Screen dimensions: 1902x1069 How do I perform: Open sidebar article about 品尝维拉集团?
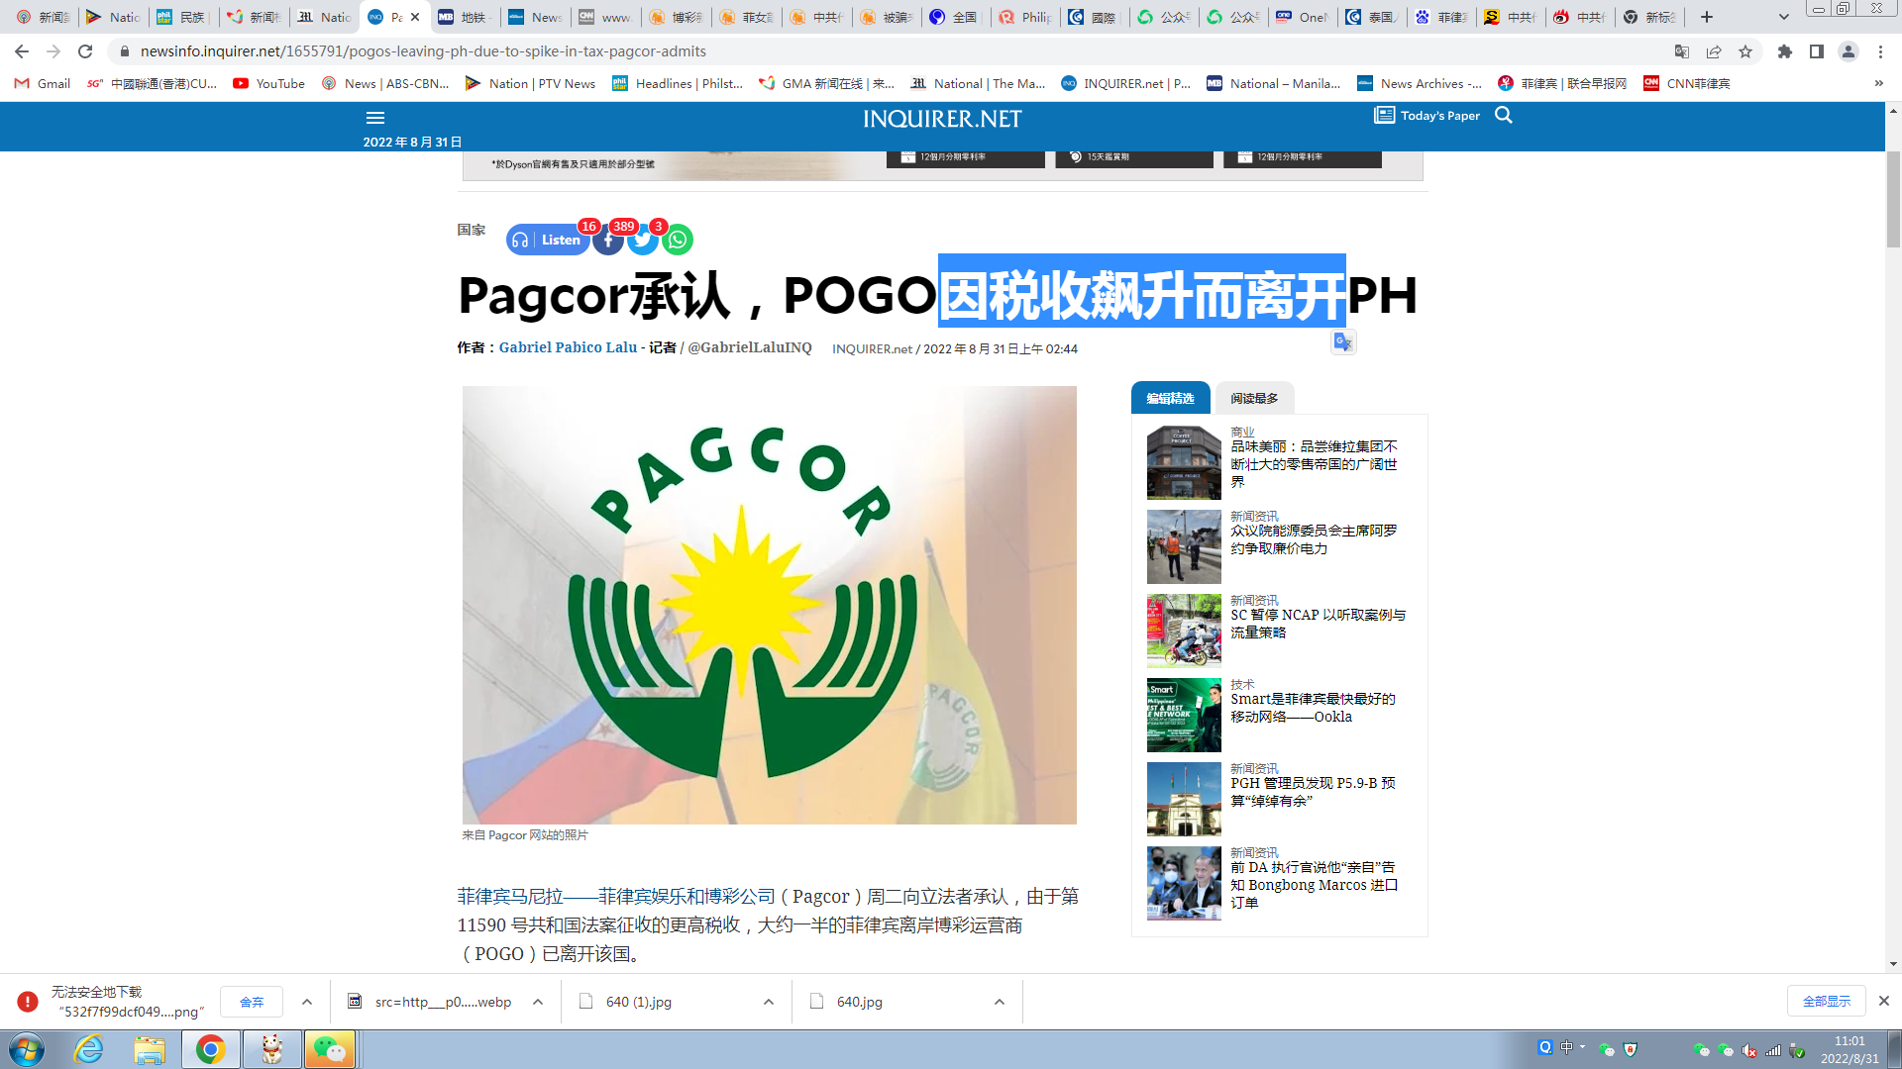(1315, 464)
